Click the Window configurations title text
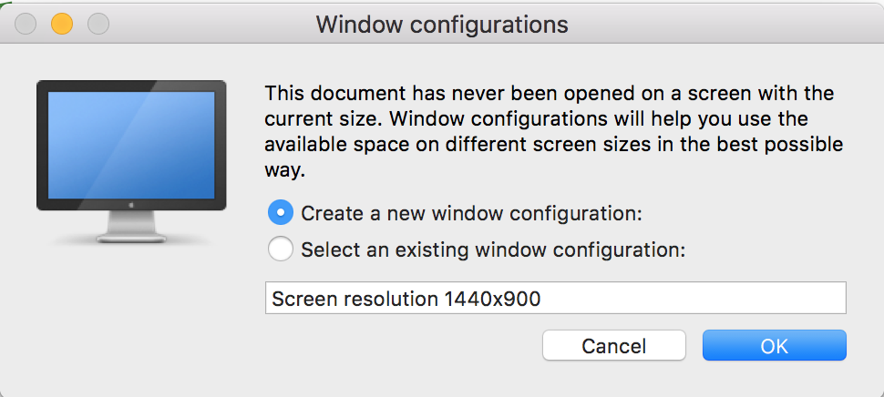The height and width of the screenshot is (397, 884). pos(442,25)
